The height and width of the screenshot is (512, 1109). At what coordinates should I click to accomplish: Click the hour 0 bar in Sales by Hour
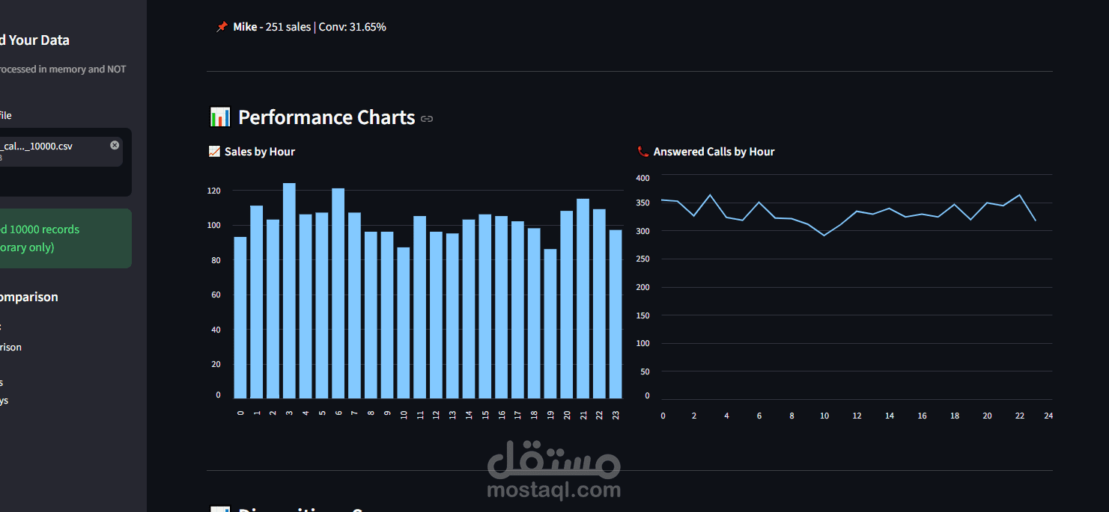240,318
